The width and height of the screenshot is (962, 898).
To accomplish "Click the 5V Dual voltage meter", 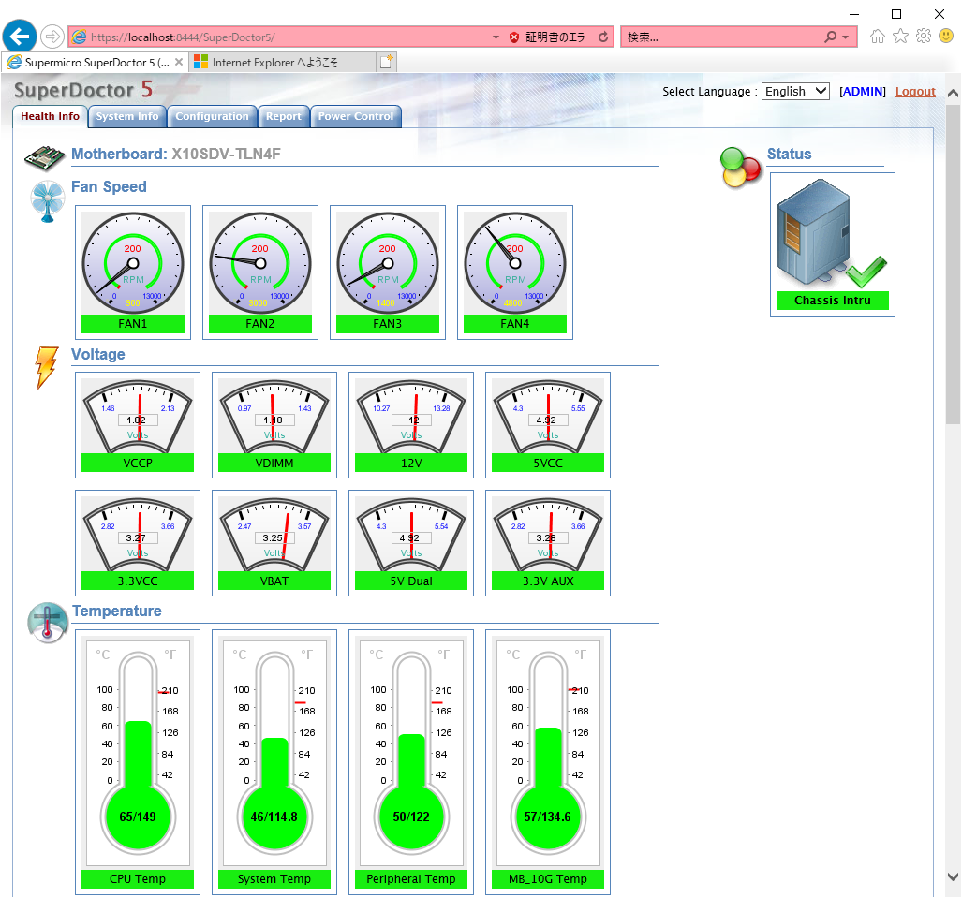I will click(411, 535).
